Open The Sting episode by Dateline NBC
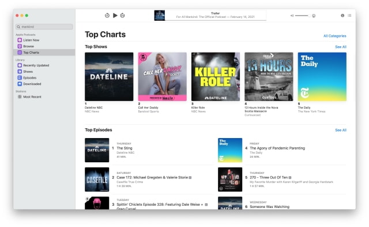369x227 pixels. pyautogui.click(x=125, y=148)
